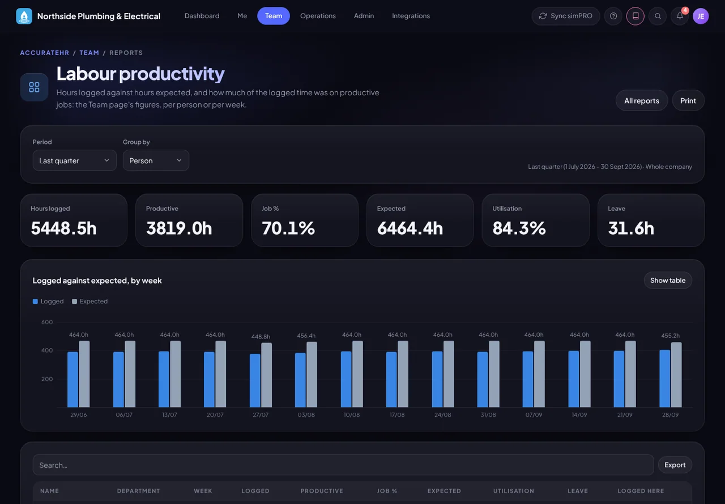Click the reports grid icon beside title
The width and height of the screenshot is (725, 504).
pyautogui.click(x=34, y=87)
